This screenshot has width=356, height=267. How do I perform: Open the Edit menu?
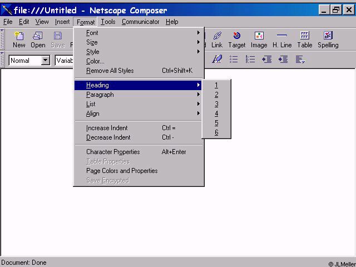tap(24, 22)
